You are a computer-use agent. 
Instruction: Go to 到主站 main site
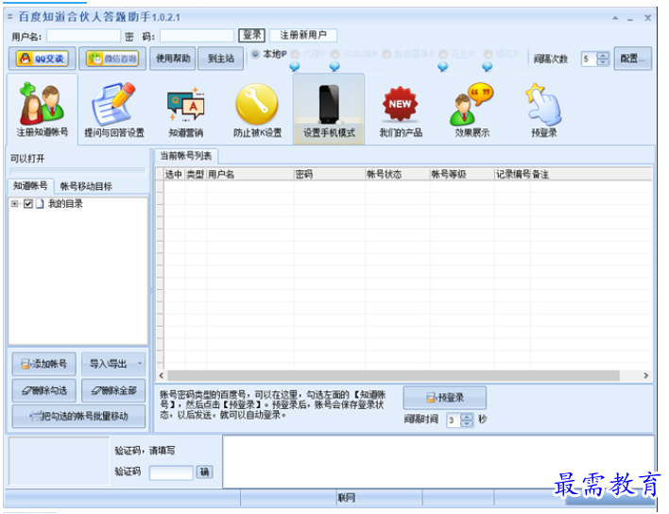221,59
